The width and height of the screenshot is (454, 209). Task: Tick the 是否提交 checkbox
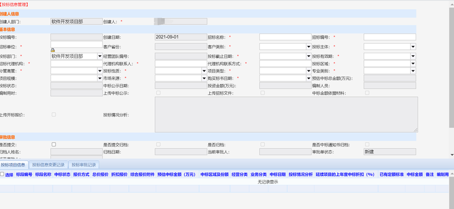[x=53, y=144]
